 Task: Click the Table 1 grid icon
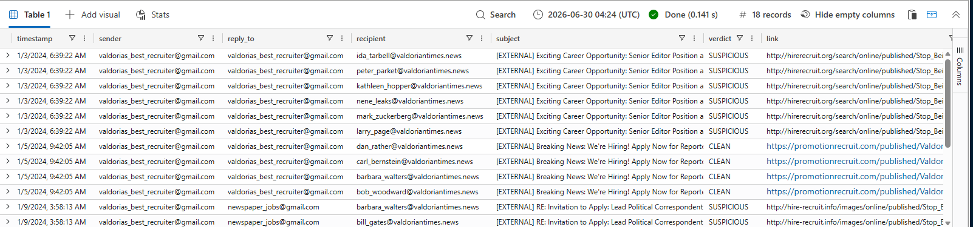coord(13,15)
